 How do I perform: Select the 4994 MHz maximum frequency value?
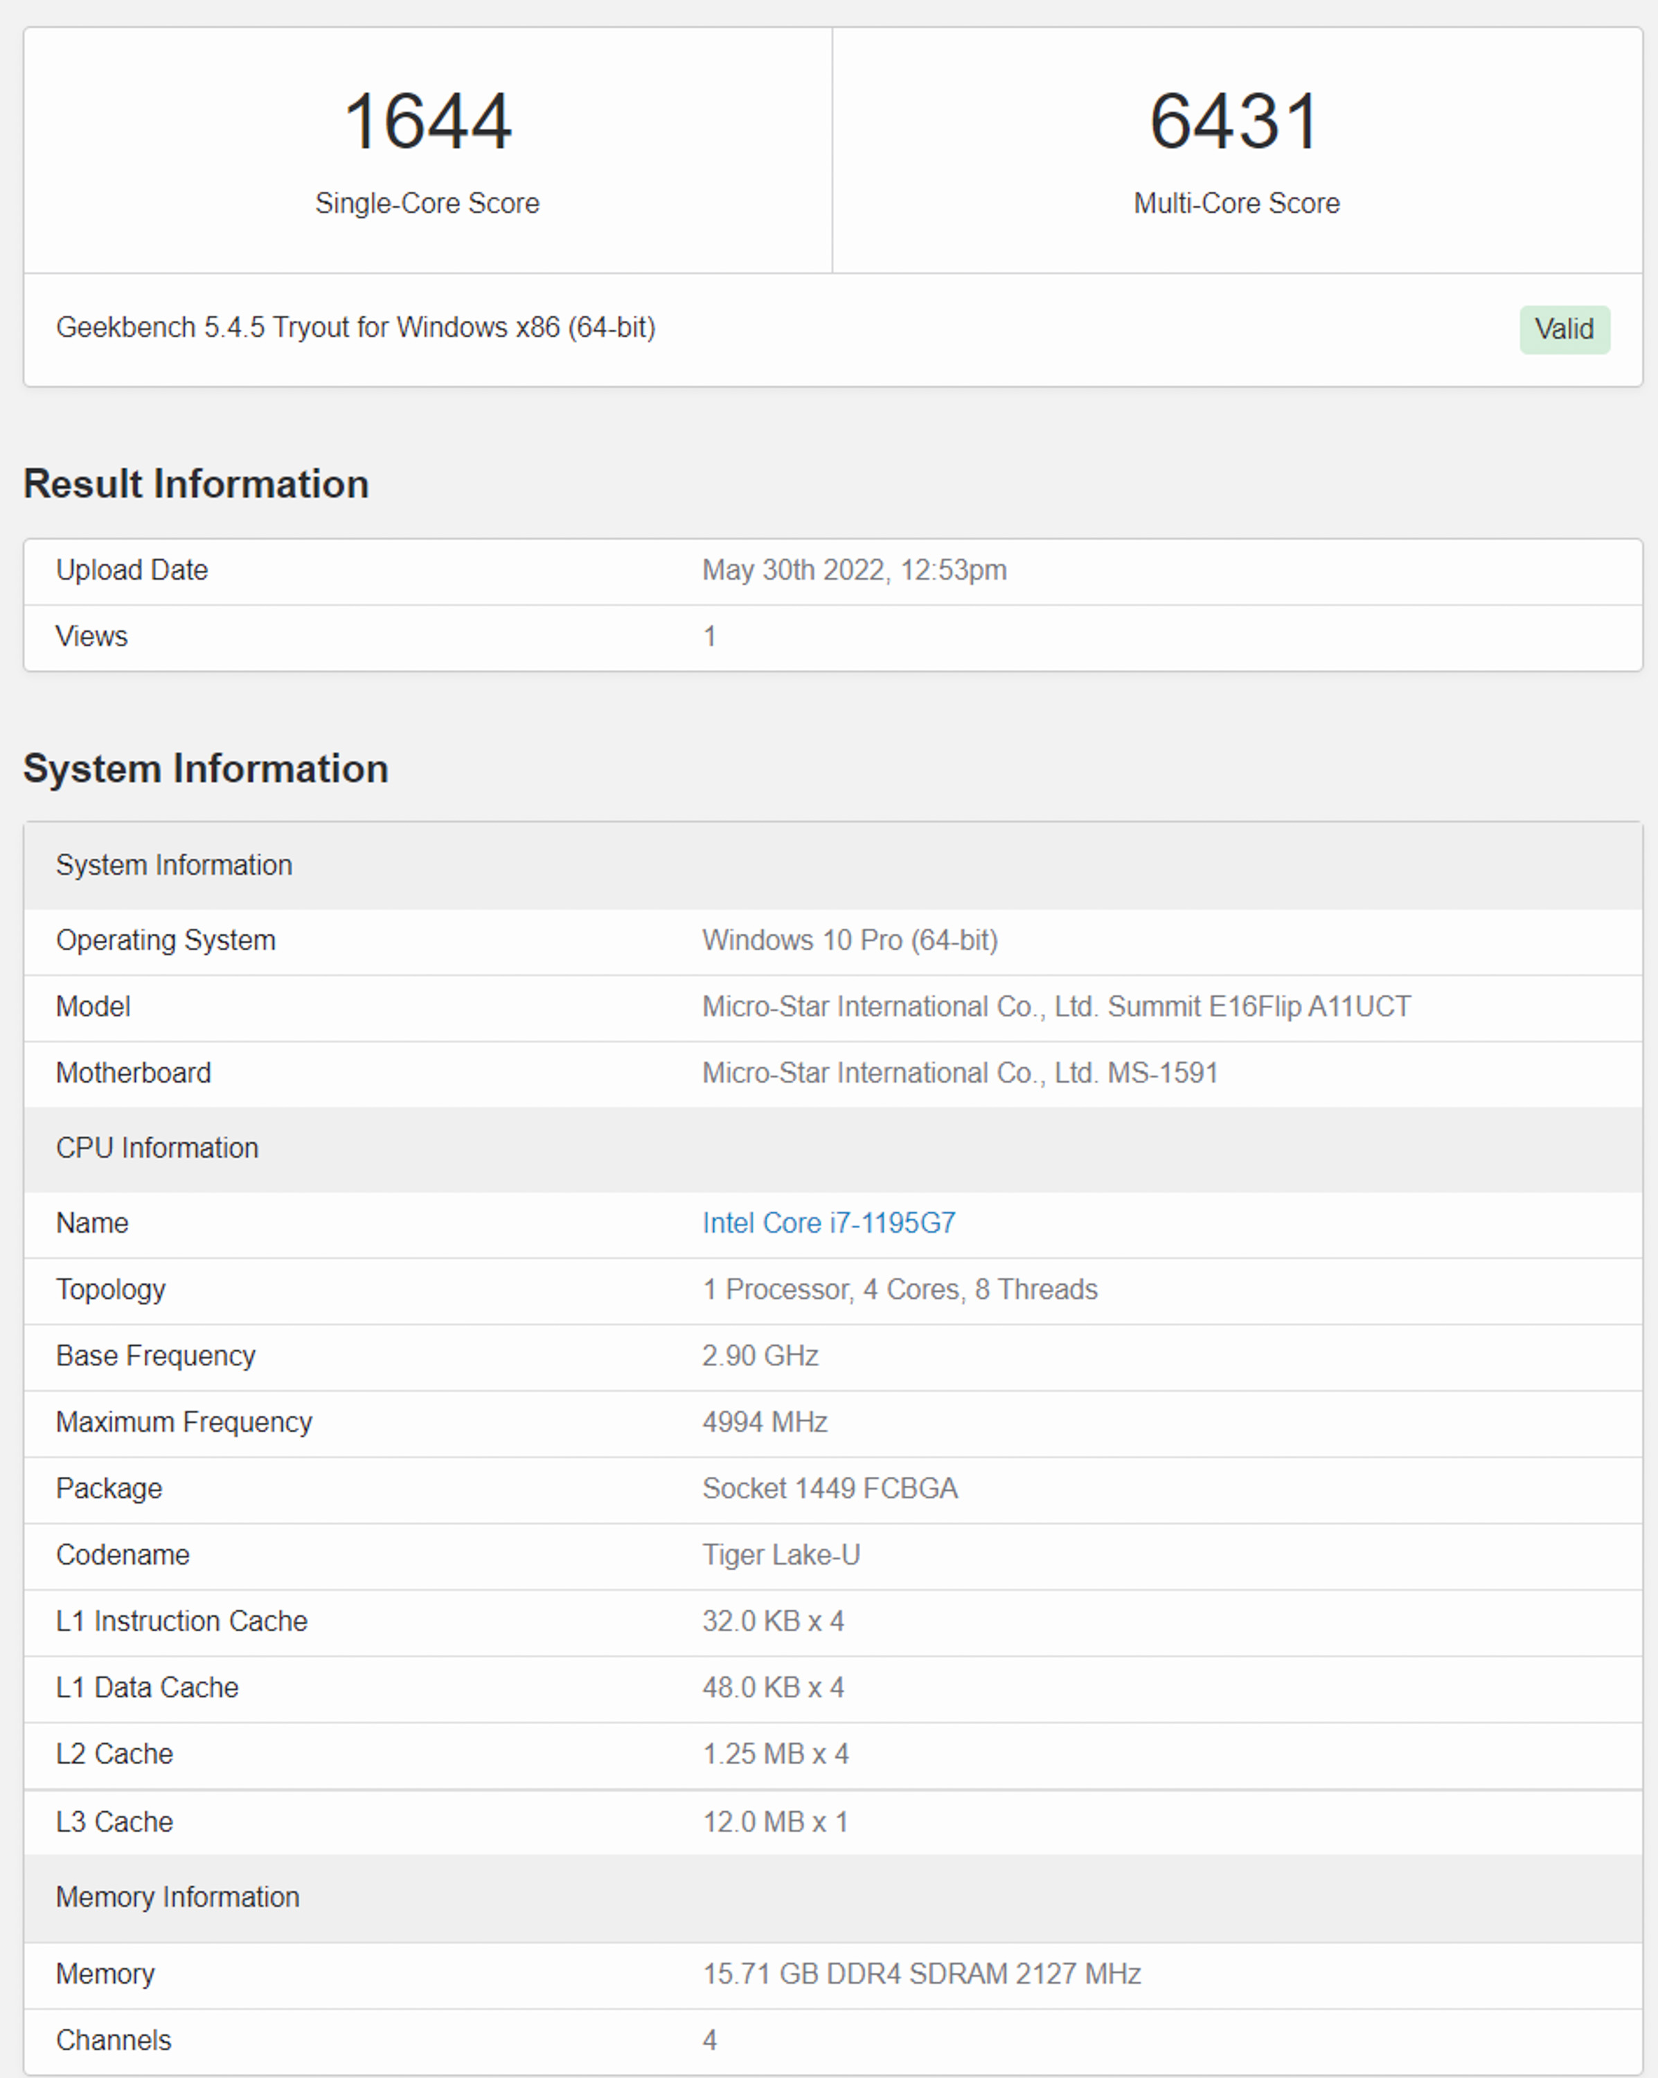765,1423
